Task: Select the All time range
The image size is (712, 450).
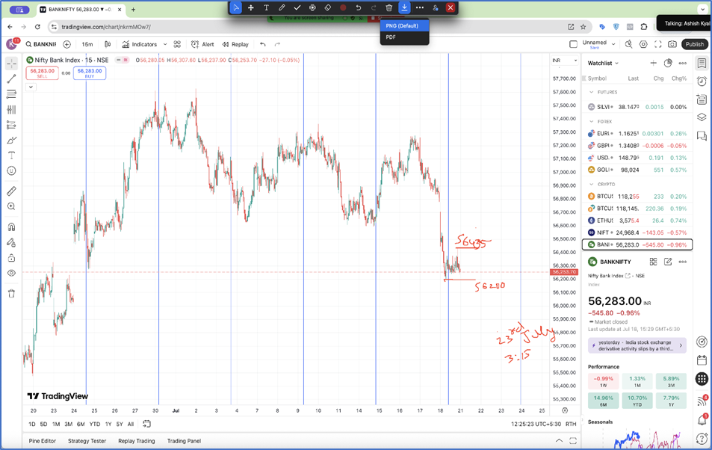Action: [131, 424]
